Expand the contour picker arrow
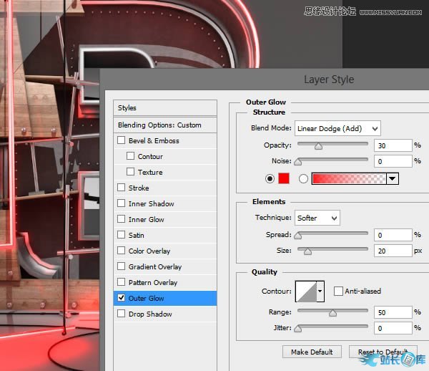This screenshot has height=371, width=429. tap(320, 291)
